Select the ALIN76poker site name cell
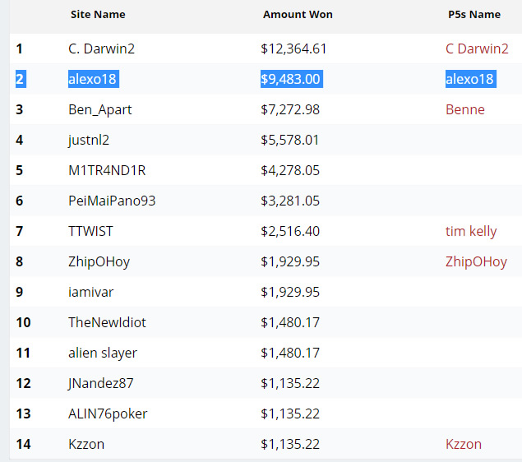This screenshot has width=522, height=462. click(108, 413)
